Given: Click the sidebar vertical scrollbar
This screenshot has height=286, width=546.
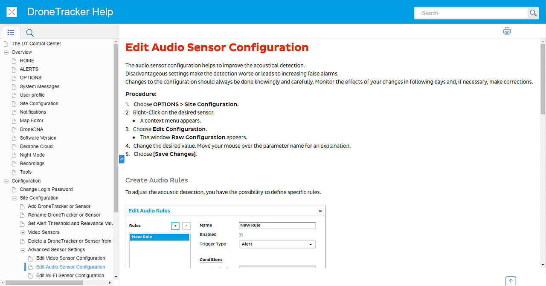Looking at the screenshot, I should point(116,128).
